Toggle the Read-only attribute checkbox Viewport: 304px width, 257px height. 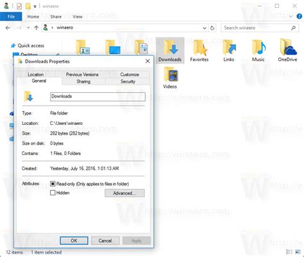53,184
